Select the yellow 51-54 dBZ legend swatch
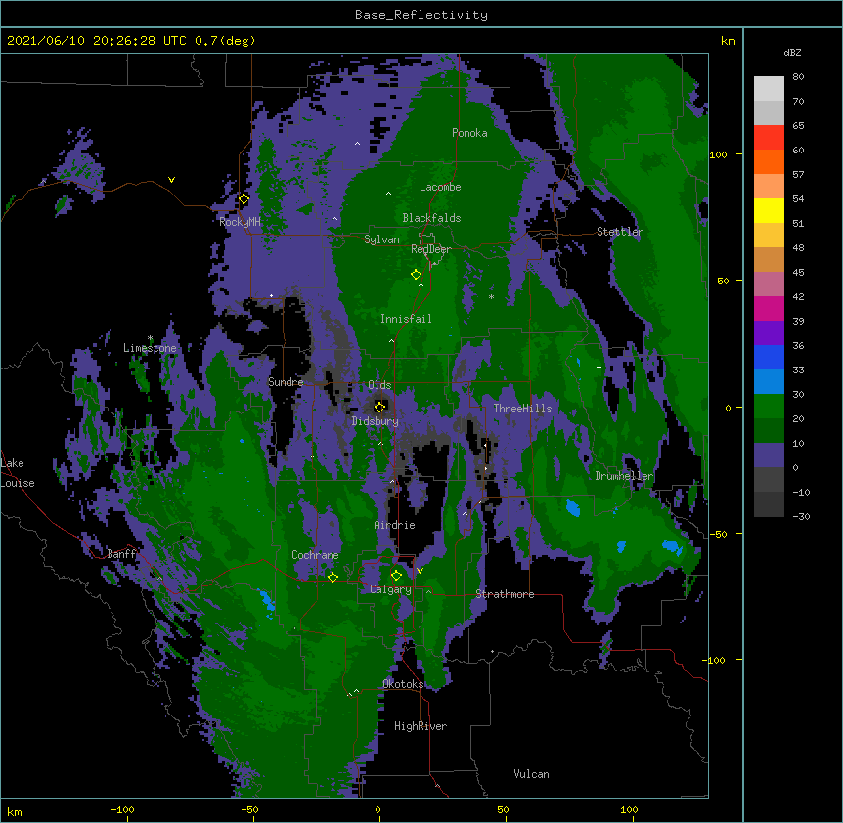Viewport: 843px width, 823px height. (x=769, y=210)
